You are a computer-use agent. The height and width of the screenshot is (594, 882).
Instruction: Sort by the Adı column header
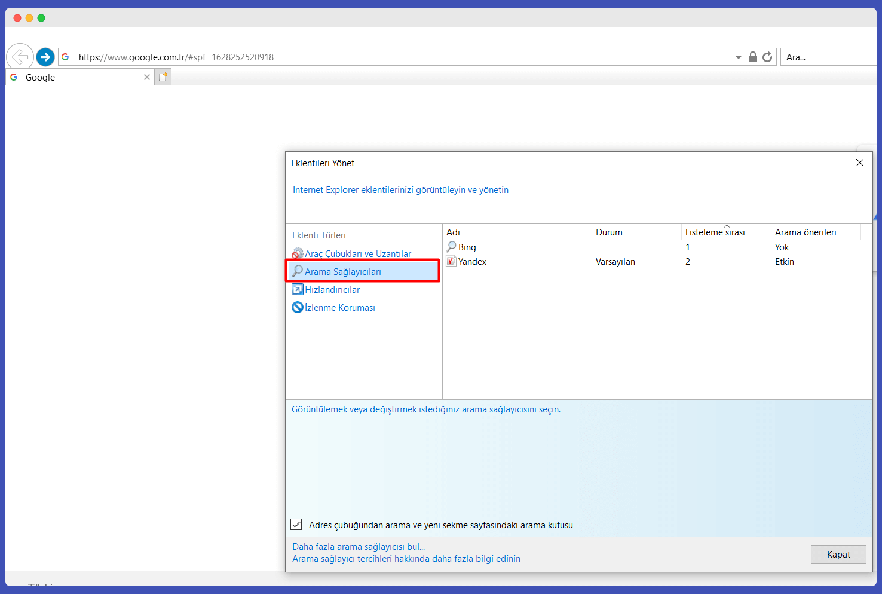coord(517,232)
